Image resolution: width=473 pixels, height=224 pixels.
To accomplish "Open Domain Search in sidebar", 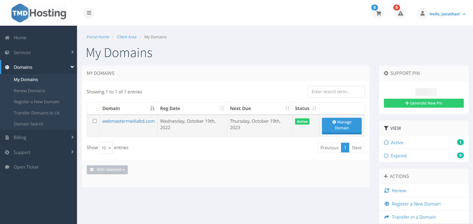I will 28,124.
